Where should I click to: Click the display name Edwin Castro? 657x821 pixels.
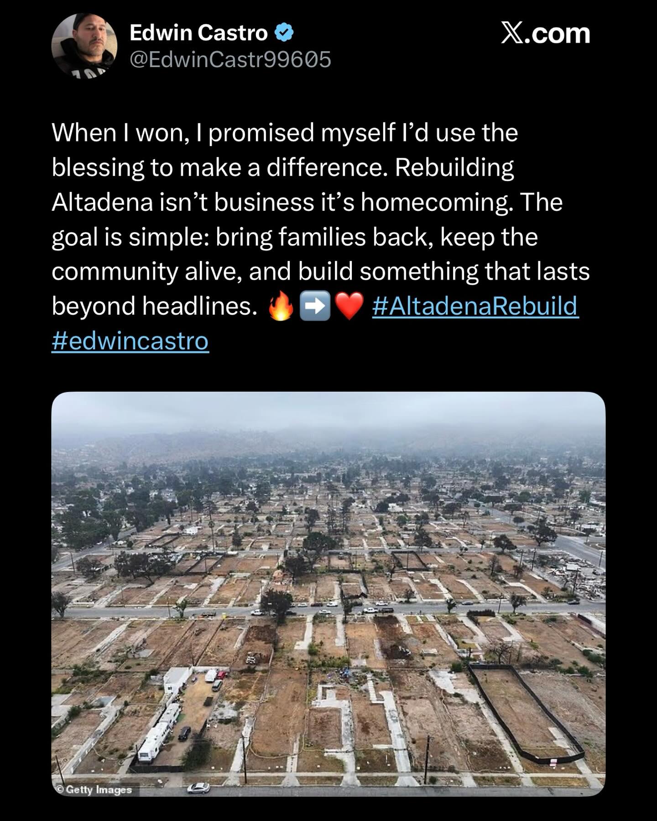pos(198,32)
